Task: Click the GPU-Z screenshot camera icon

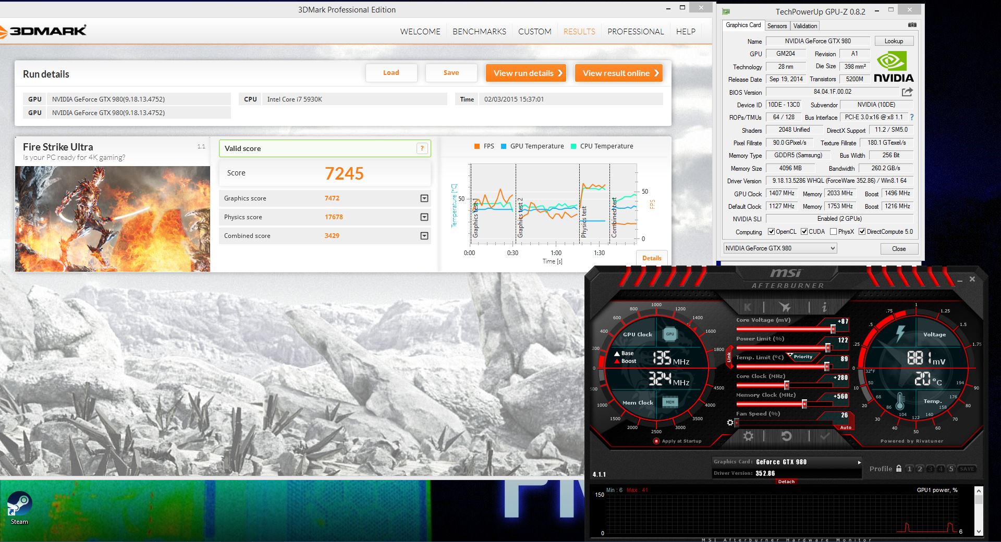Action: click(912, 25)
